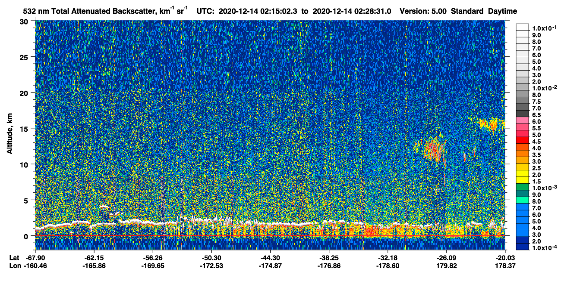
Task: Click latitude value -20.03
Action: [x=505, y=258]
